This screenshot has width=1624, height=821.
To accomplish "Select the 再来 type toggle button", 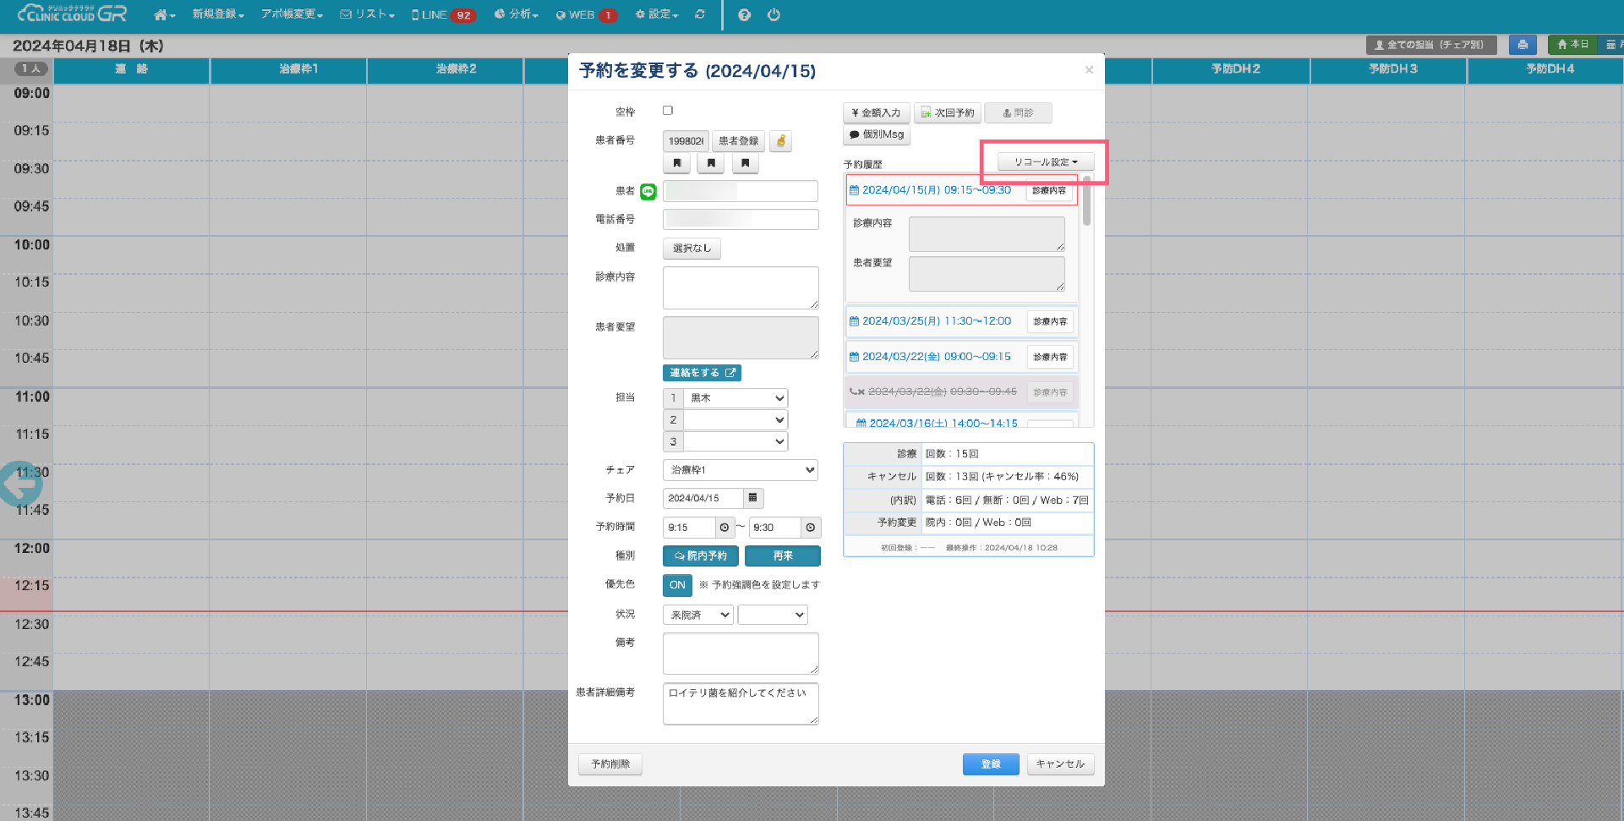I will (x=782, y=556).
